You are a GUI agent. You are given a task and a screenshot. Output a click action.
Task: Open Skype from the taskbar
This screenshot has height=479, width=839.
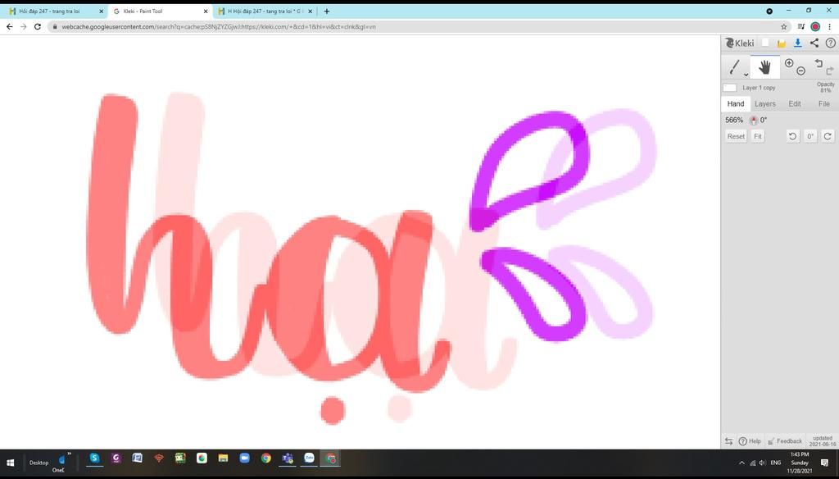click(x=95, y=458)
